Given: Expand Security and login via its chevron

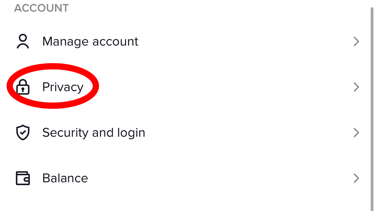Looking at the screenshot, I should 356,133.
